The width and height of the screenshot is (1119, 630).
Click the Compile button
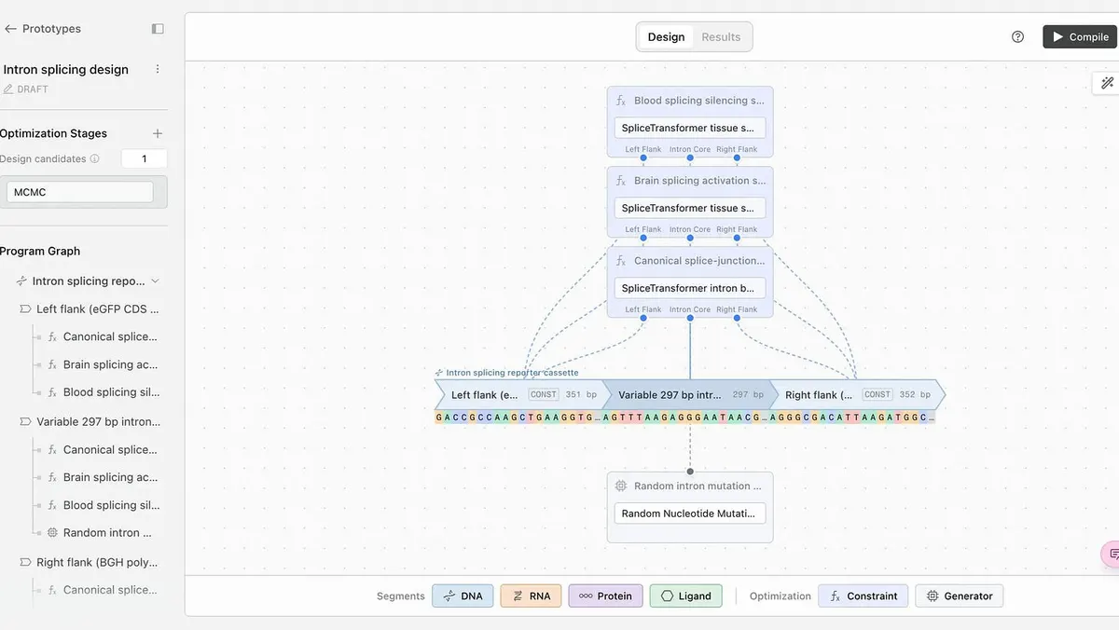[1080, 37]
